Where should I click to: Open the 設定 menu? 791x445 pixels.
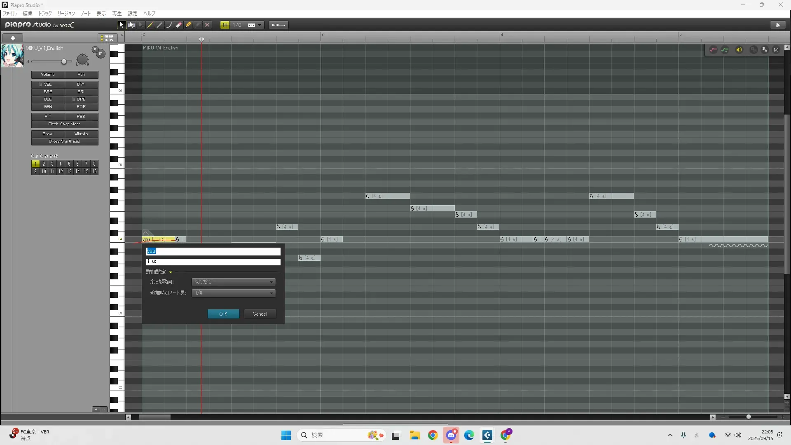pos(132,14)
